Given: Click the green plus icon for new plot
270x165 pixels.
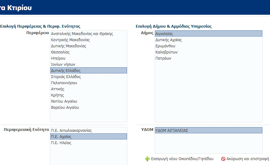Looking at the screenshot, I should click(147, 159).
